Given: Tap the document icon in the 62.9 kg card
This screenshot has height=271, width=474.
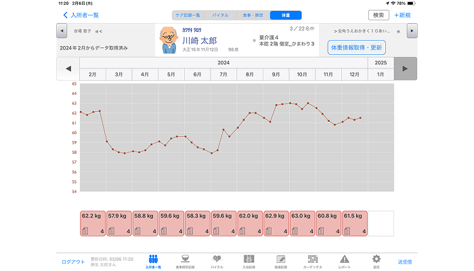Looking at the screenshot, I should [268, 231].
